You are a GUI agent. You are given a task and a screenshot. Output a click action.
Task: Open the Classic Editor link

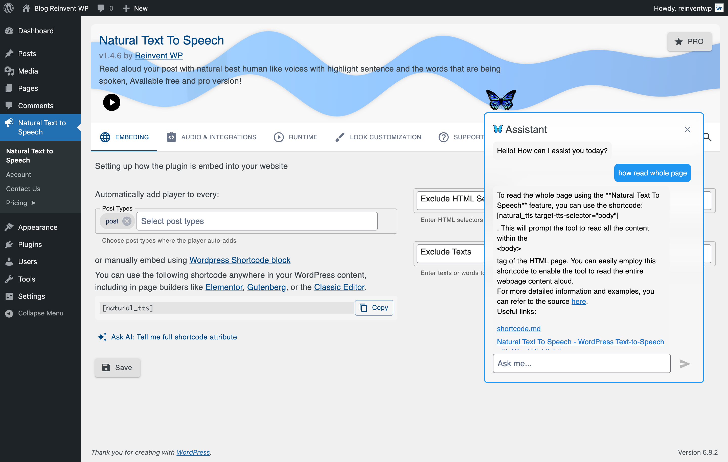click(339, 287)
